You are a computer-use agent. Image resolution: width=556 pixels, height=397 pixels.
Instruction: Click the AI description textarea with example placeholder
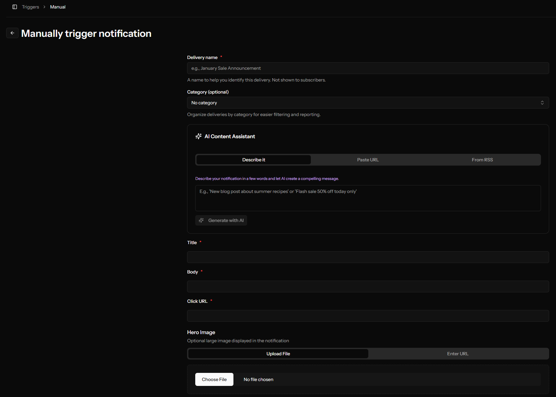pyautogui.click(x=368, y=198)
